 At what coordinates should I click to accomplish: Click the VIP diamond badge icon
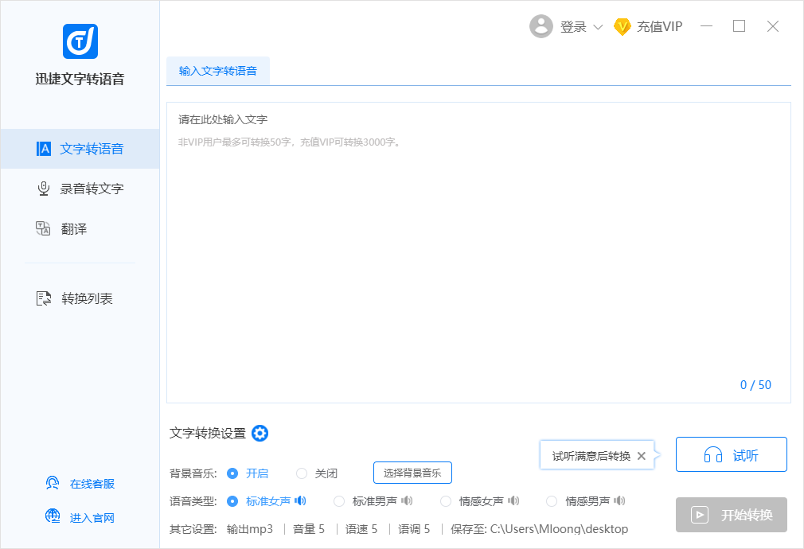click(622, 27)
